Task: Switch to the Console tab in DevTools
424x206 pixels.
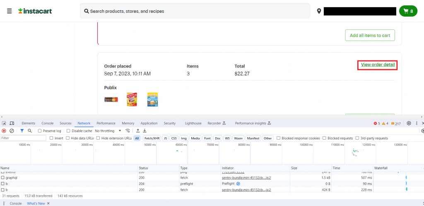Action: pos(48,123)
